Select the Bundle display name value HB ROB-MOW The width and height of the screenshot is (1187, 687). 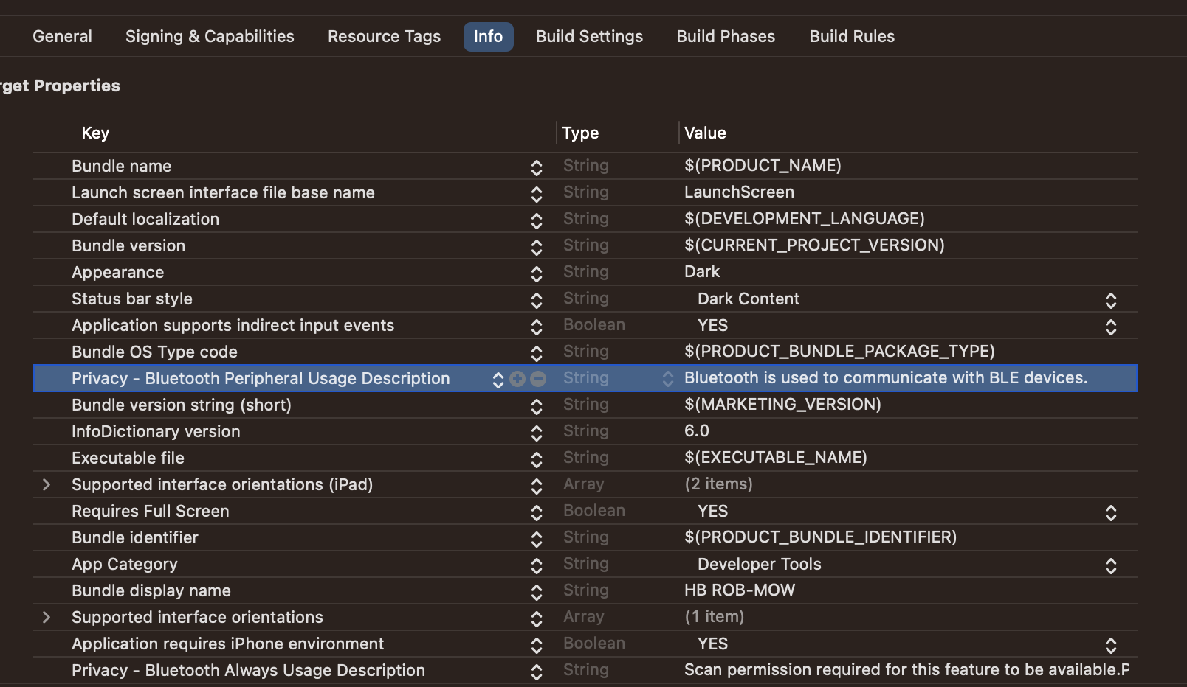point(739,590)
